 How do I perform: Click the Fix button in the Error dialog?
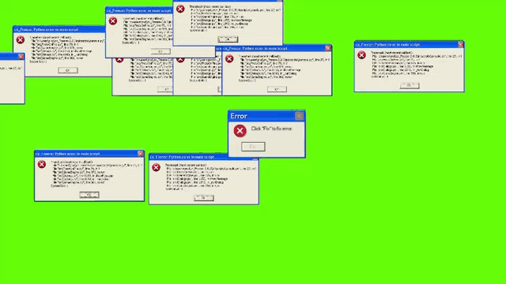click(253, 147)
